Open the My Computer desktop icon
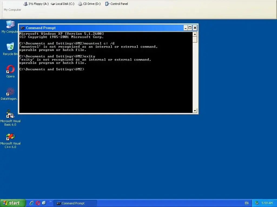This screenshot has width=277, height=207. tap(10, 26)
